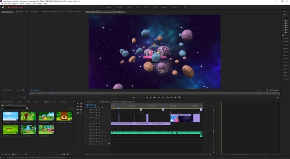Select the Razor tool
Viewport: 290px width, 159px height.
(x=81, y=107)
